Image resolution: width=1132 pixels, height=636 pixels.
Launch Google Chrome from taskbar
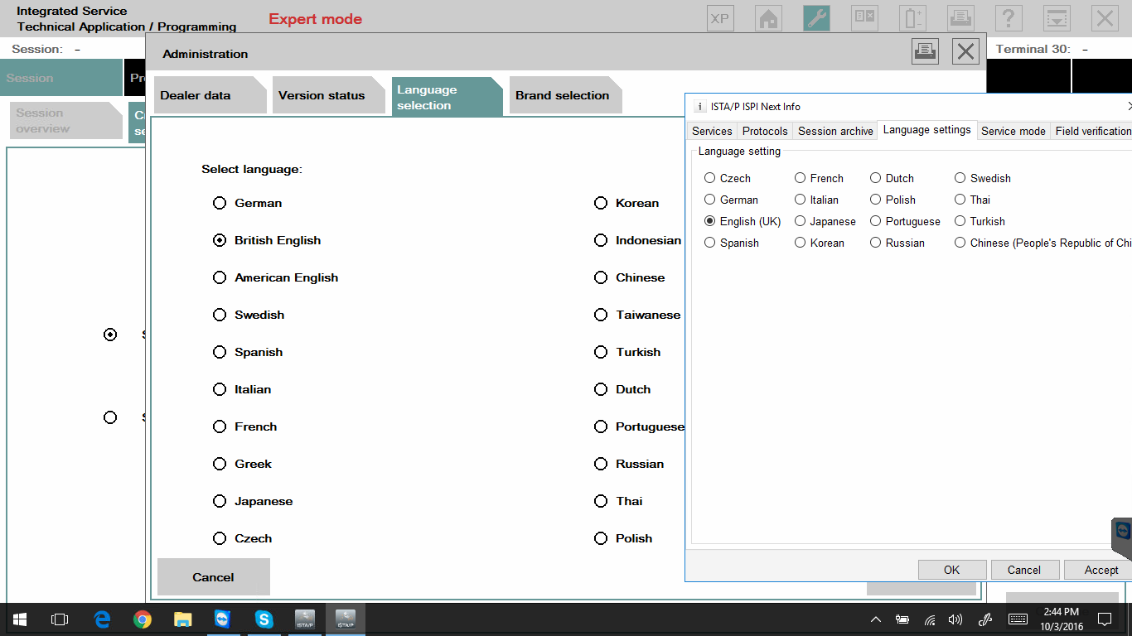coord(143,619)
